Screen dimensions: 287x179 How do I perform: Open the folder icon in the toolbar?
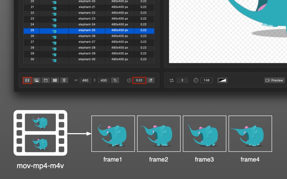pos(46,80)
